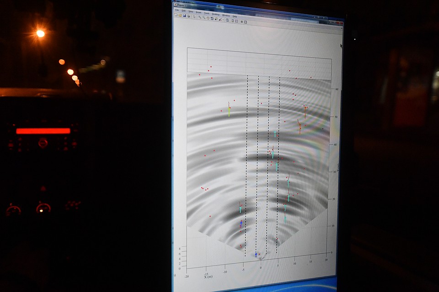Print the figure using the printer icon
This screenshot has height=292, width=439.
(x=189, y=16)
